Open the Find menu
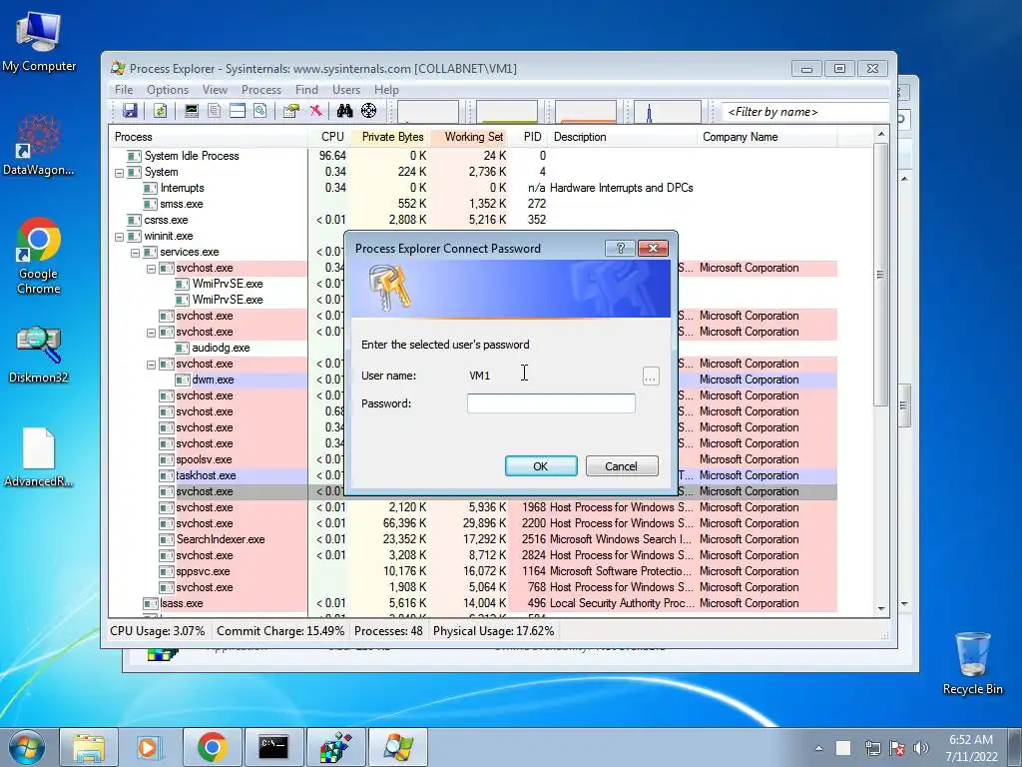The width and height of the screenshot is (1022, 767). coord(307,89)
